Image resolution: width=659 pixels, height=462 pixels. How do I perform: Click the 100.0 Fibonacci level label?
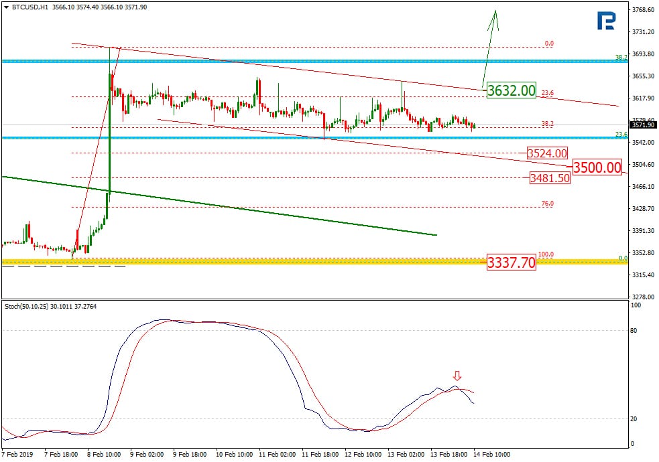pyautogui.click(x=546, y=254)
